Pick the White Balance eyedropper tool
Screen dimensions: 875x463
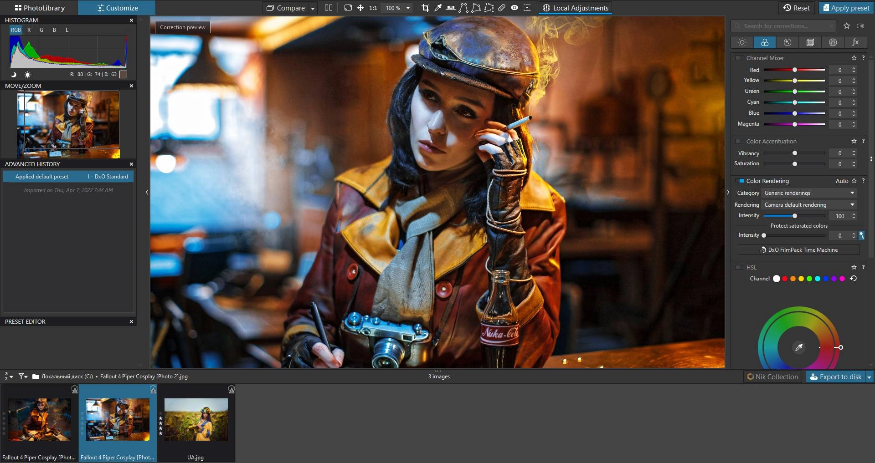click(438, 8)
